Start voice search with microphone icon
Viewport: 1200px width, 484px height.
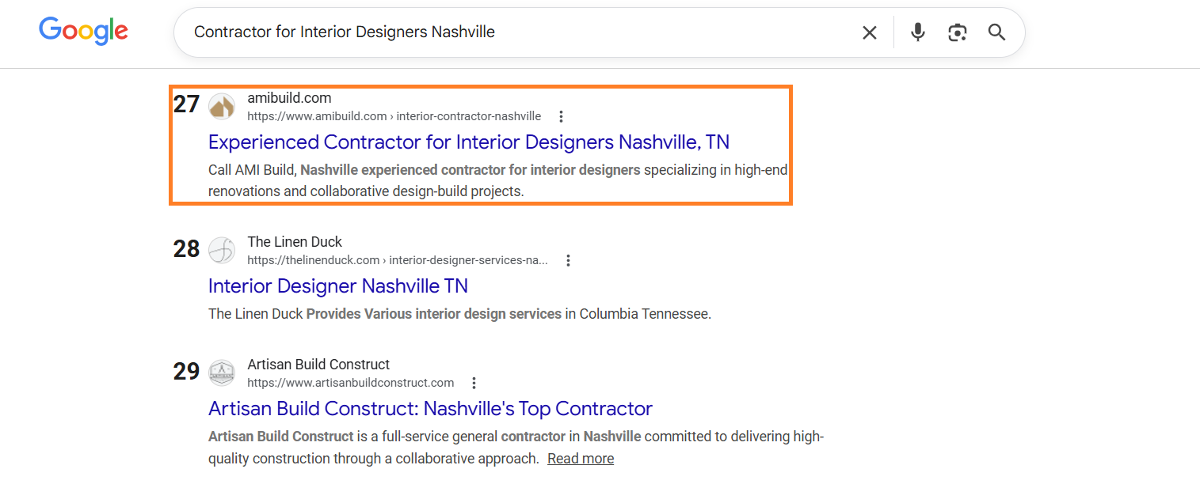(918, 32)
